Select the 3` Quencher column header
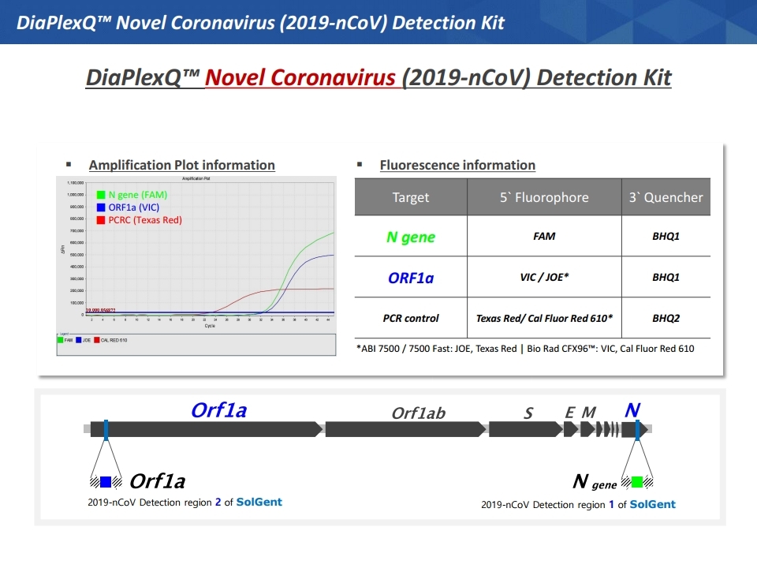The image size is (757, 568). point(666,197)
